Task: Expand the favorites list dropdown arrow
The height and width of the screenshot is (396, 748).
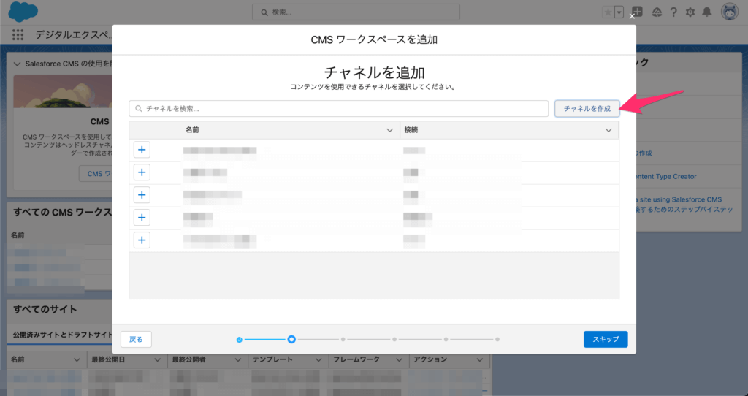Action: pyautogui.click(x=619, y=12)
